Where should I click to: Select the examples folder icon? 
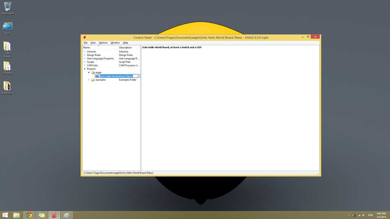(93, 80)
